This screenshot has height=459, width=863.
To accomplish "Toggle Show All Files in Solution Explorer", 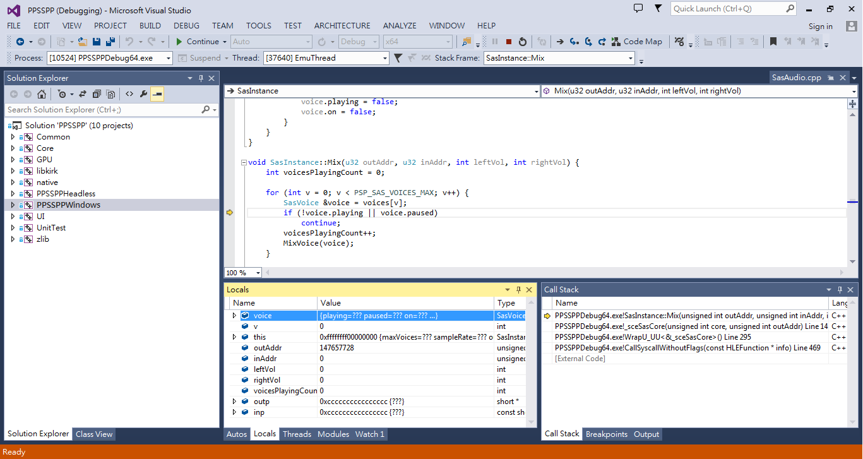I will tap(110, 94).
